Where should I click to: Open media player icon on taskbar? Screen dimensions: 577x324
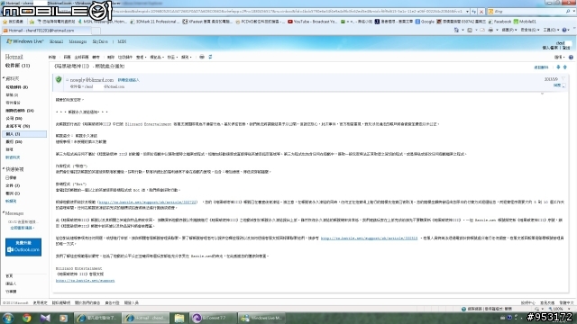(x=63, y=318)
